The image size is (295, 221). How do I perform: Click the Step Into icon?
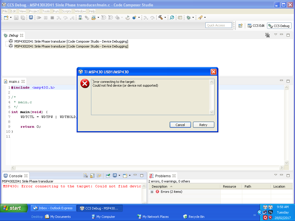pyautogui.click(x=59, y=18)
